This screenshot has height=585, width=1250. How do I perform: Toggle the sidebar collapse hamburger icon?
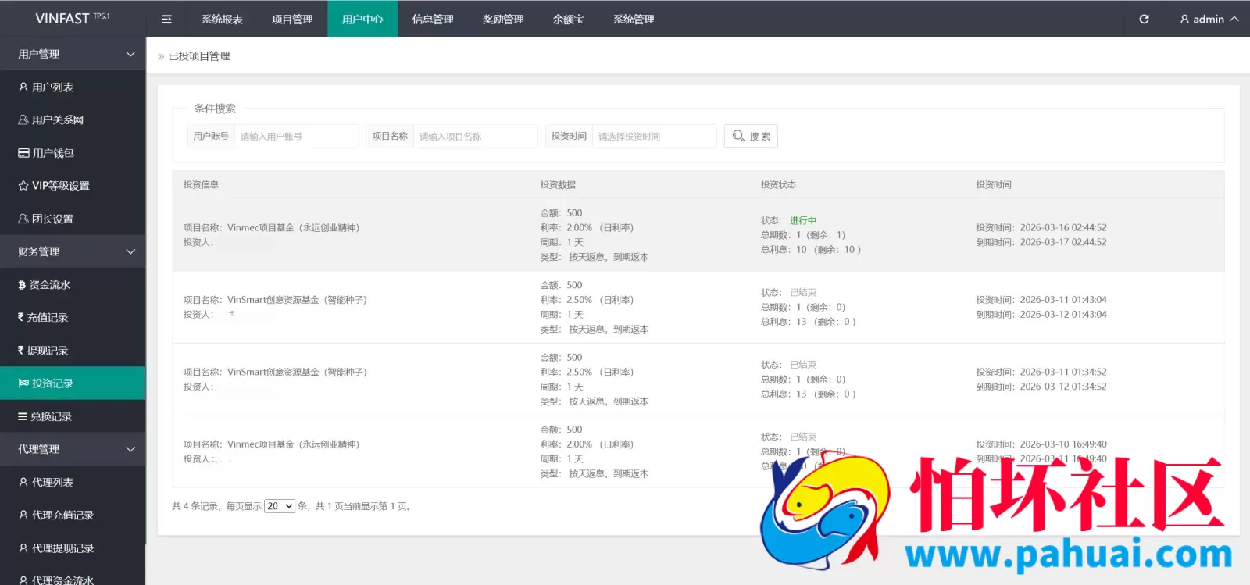pyautogui.click(x=166, y=19)
